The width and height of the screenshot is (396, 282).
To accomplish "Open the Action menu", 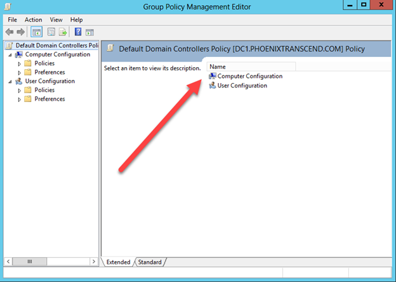I will (33, 20).
